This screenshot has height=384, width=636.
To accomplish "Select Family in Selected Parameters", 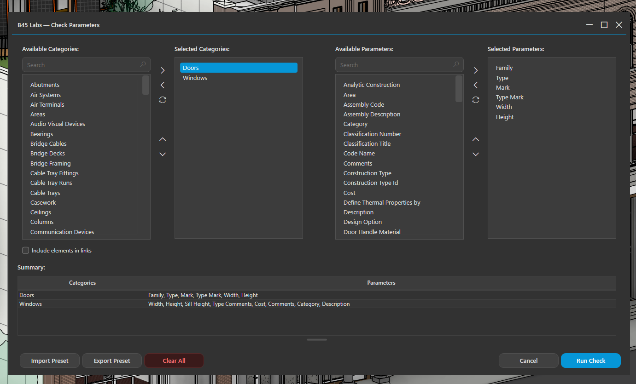I will coord(504,68).
